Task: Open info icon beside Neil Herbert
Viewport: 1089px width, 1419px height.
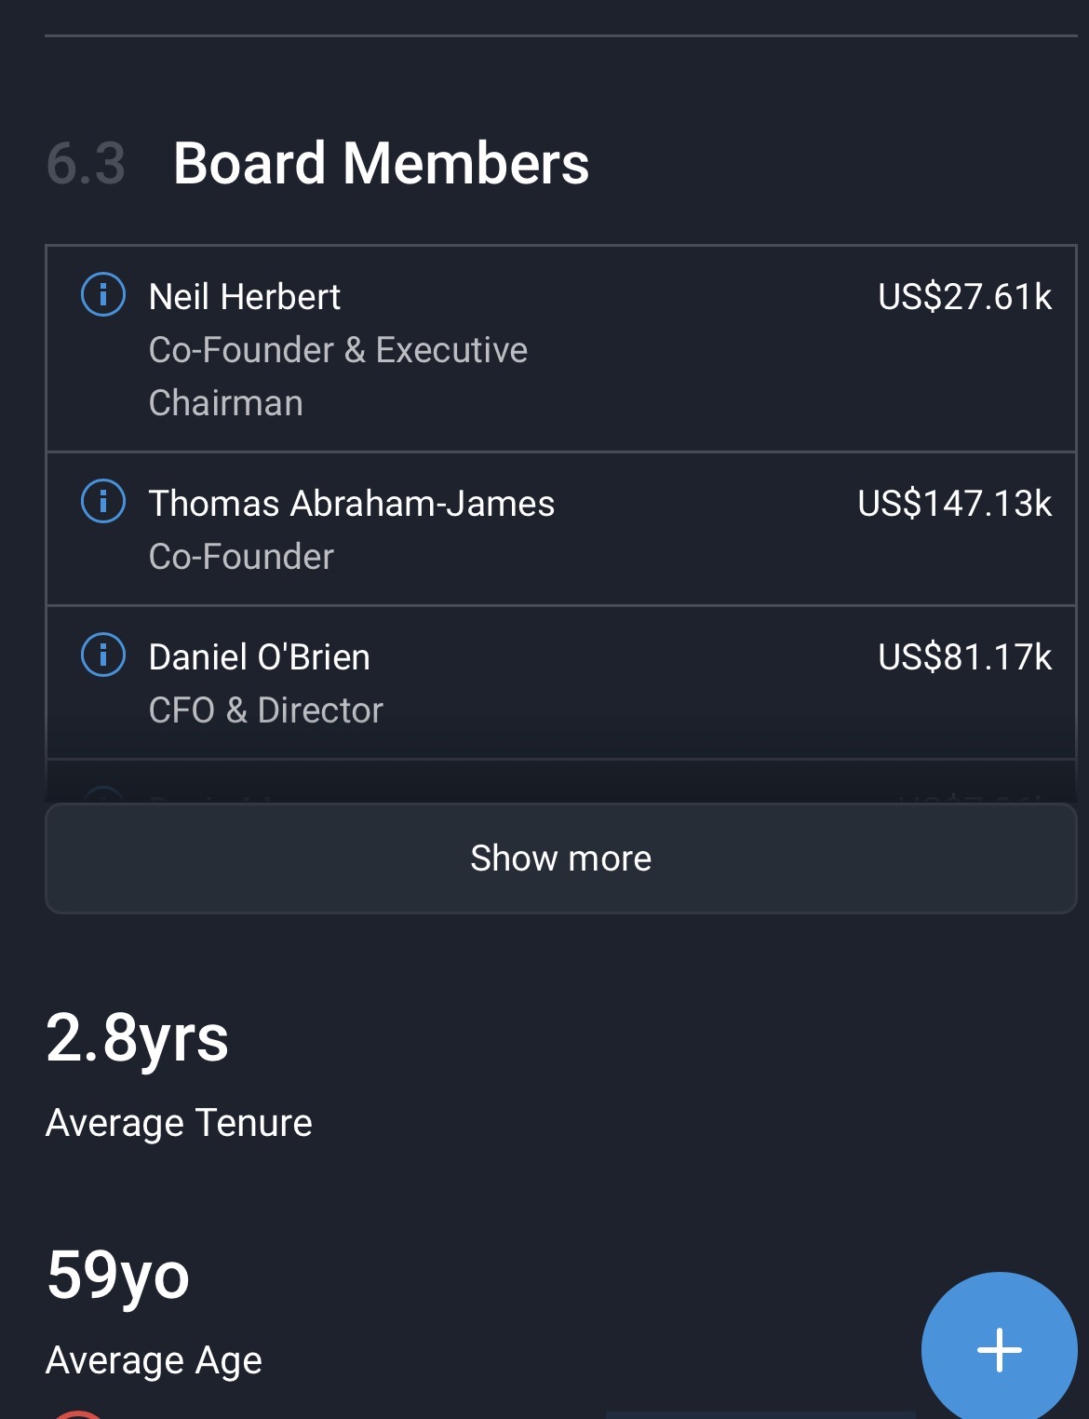Action: [x=103, y=295]
